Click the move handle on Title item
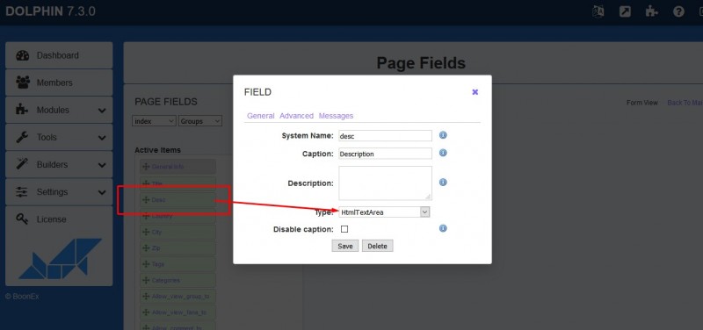Screen dimensions: 703x330 coord(146,183)
